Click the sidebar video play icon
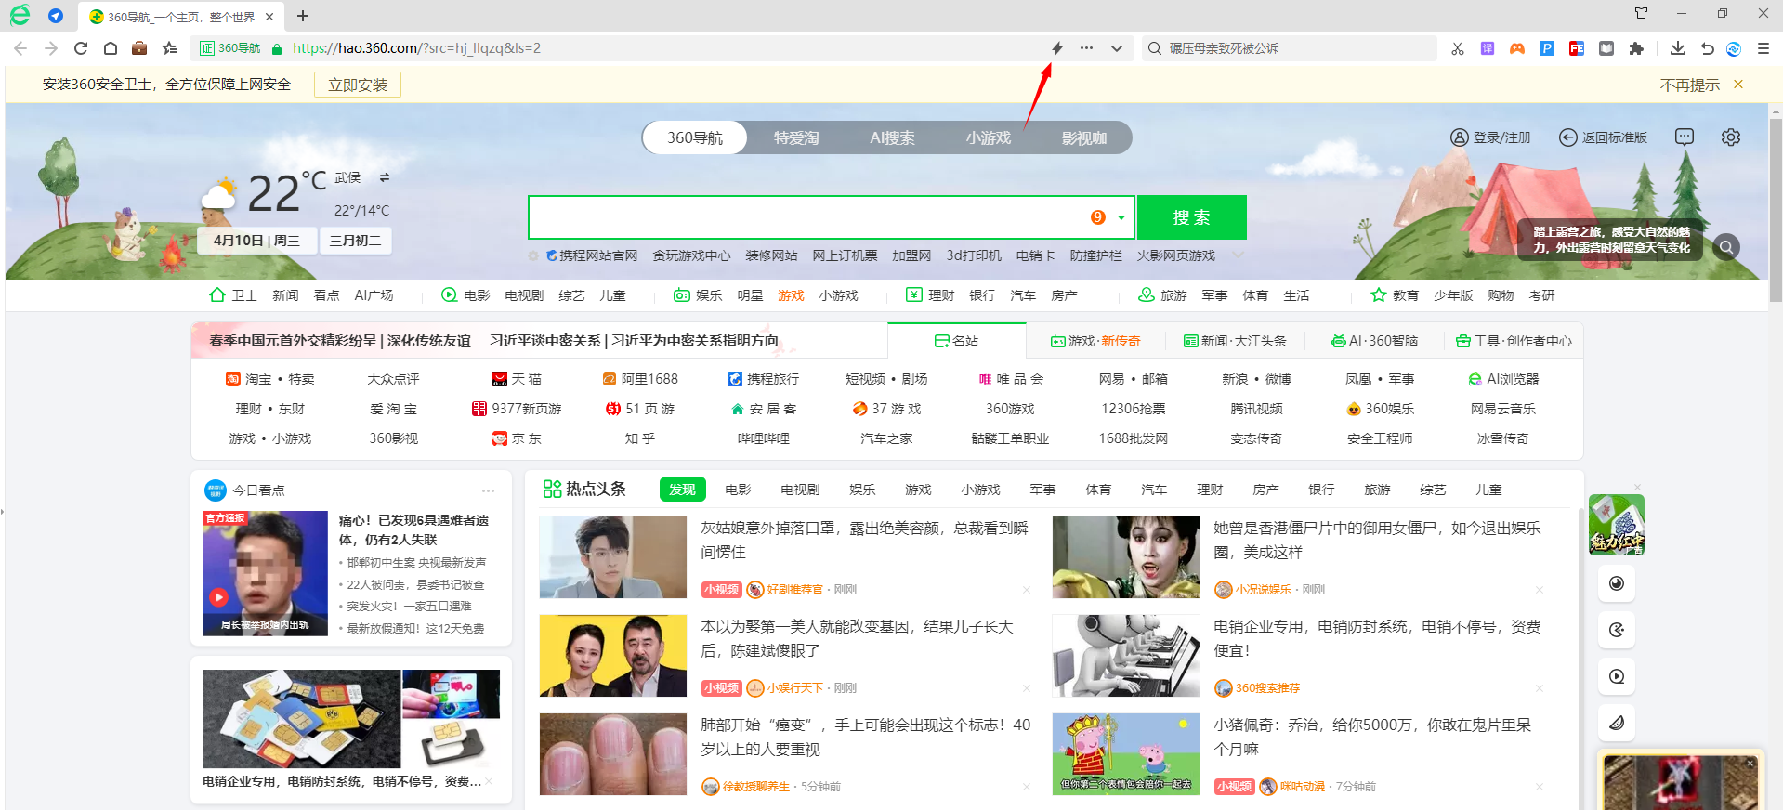Image resolution: width=1783 pixels, height=810 pixels. coord(1617,676)
